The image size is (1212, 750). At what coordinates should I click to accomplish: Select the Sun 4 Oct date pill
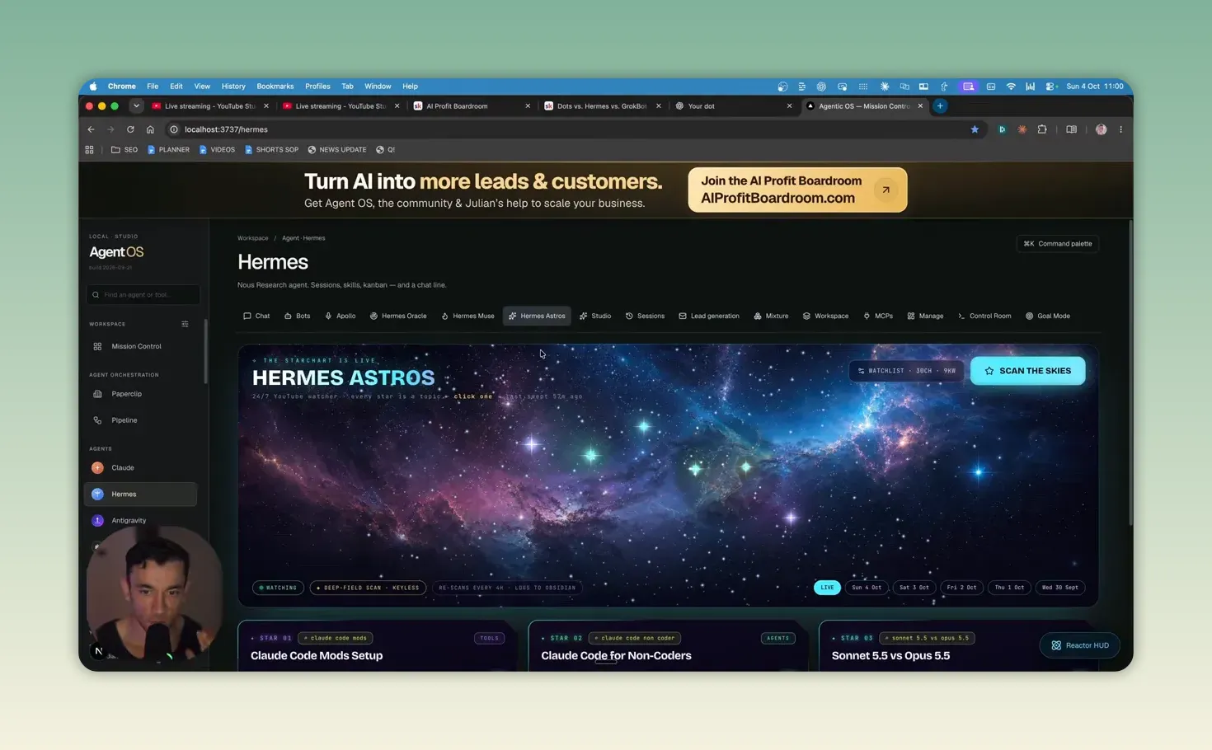pyautogui.click(x=867, y=588)
